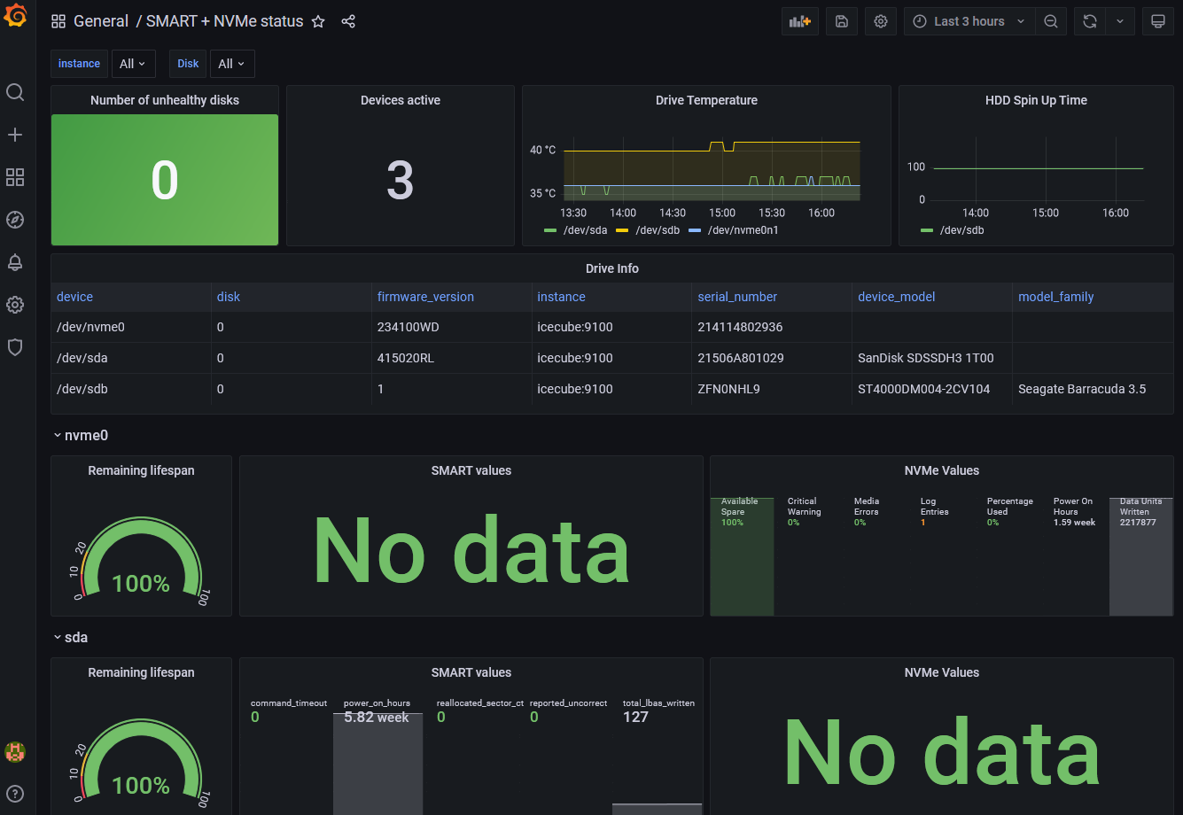Click the General folder breadcrumb link
The image size is (1183, 815).
(101, 21)
